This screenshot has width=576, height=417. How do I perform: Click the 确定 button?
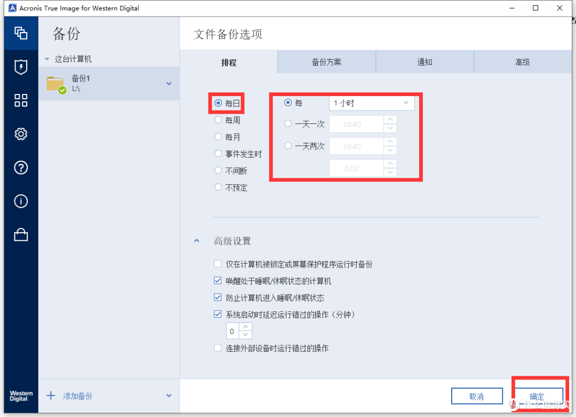[x=537, y=396]
